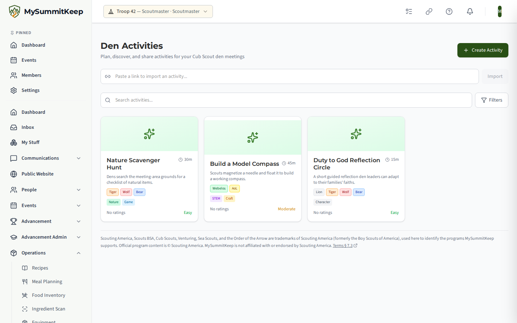Viewport: 517px width, 323px height.
Task: Collapse the Operations section chevron
Action: [x=79, y=253]
